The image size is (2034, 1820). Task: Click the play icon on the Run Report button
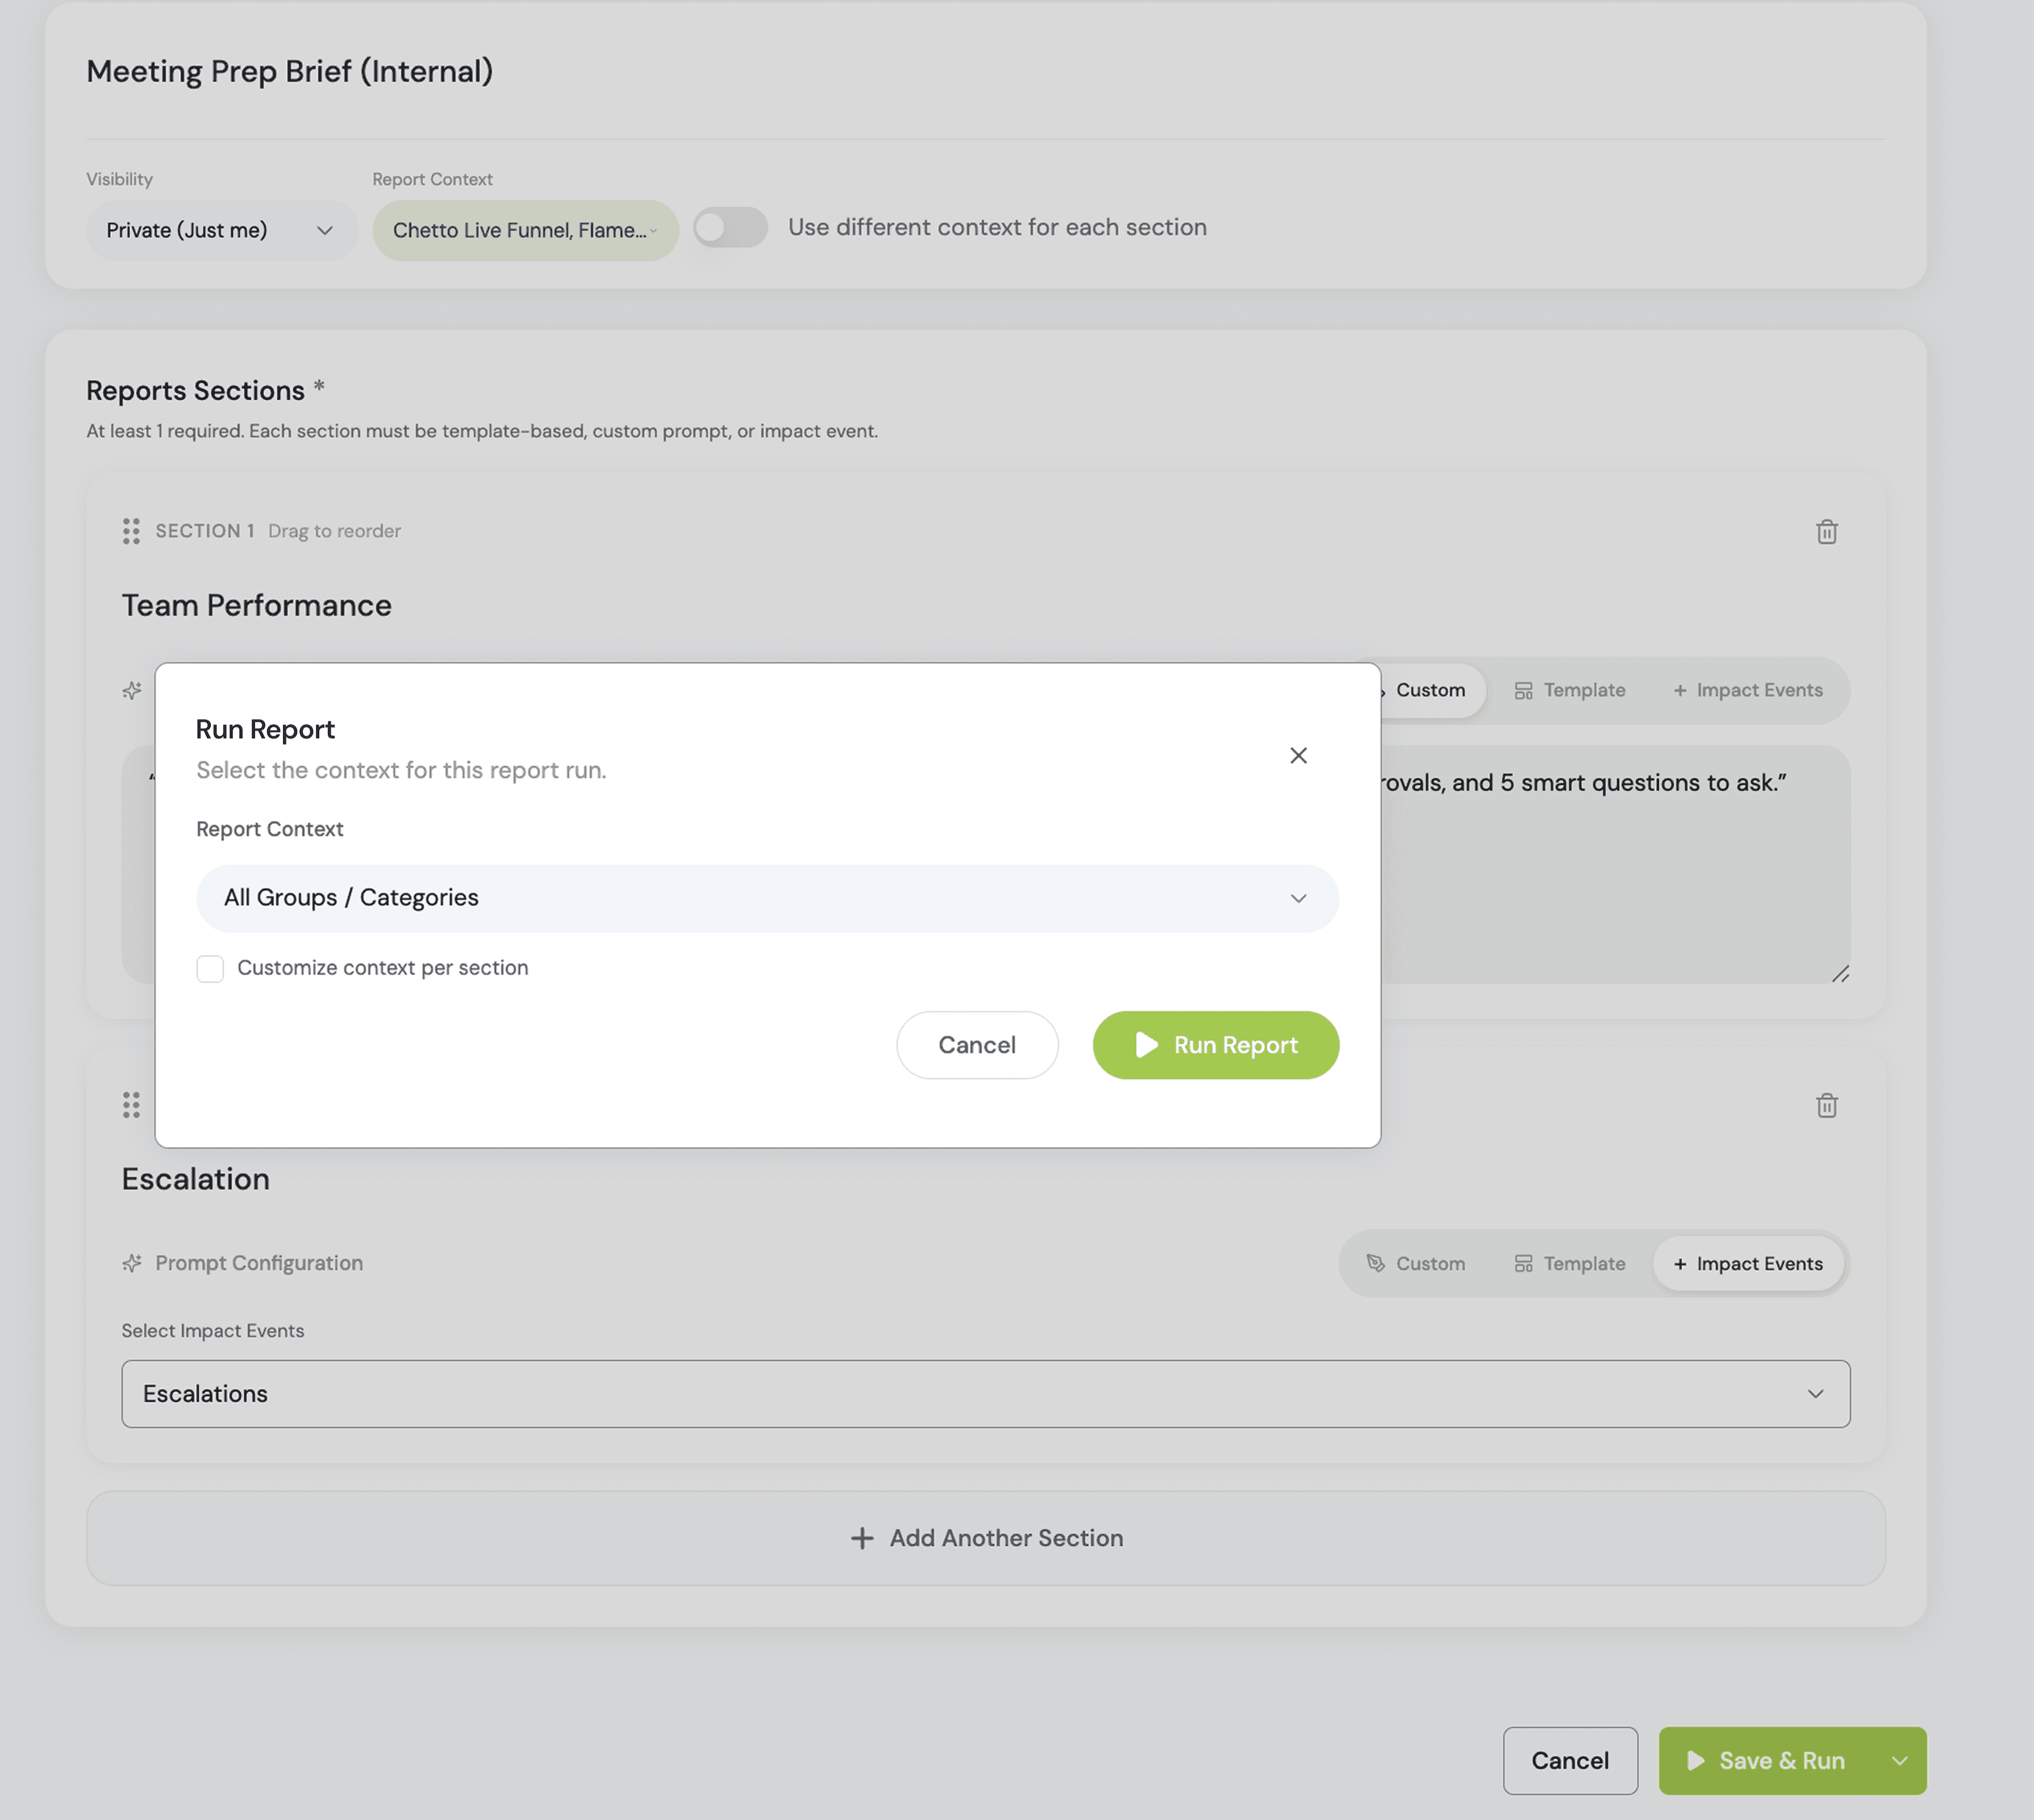coord(1146,1045)
